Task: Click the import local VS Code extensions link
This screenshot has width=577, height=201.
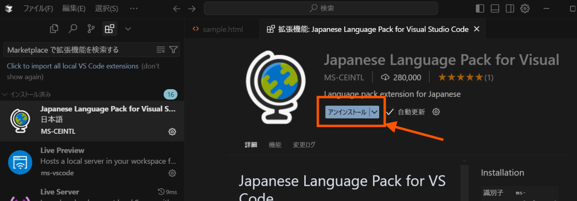Action: pos(73,66)
